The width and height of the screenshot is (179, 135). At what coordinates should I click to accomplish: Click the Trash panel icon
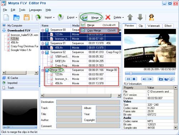(x=4, y=88)
